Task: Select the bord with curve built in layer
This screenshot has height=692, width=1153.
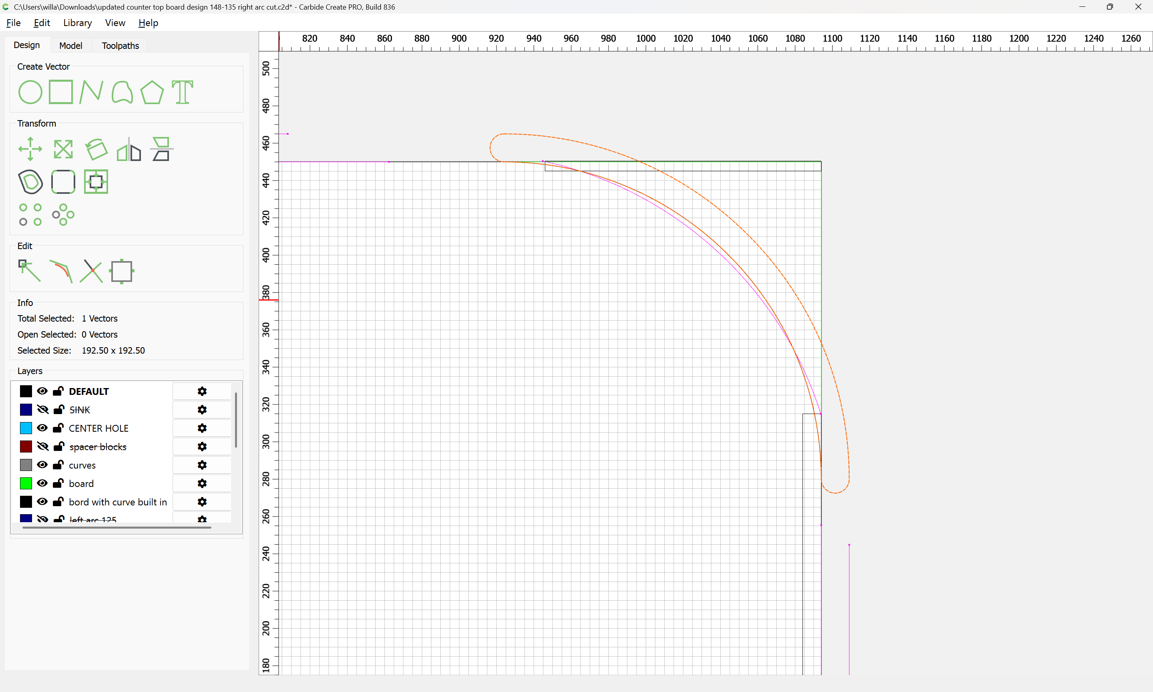Action: tap(117, 502)
